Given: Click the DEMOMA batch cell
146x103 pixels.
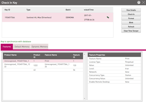Looking at the screenshot, I should (70, 18).
